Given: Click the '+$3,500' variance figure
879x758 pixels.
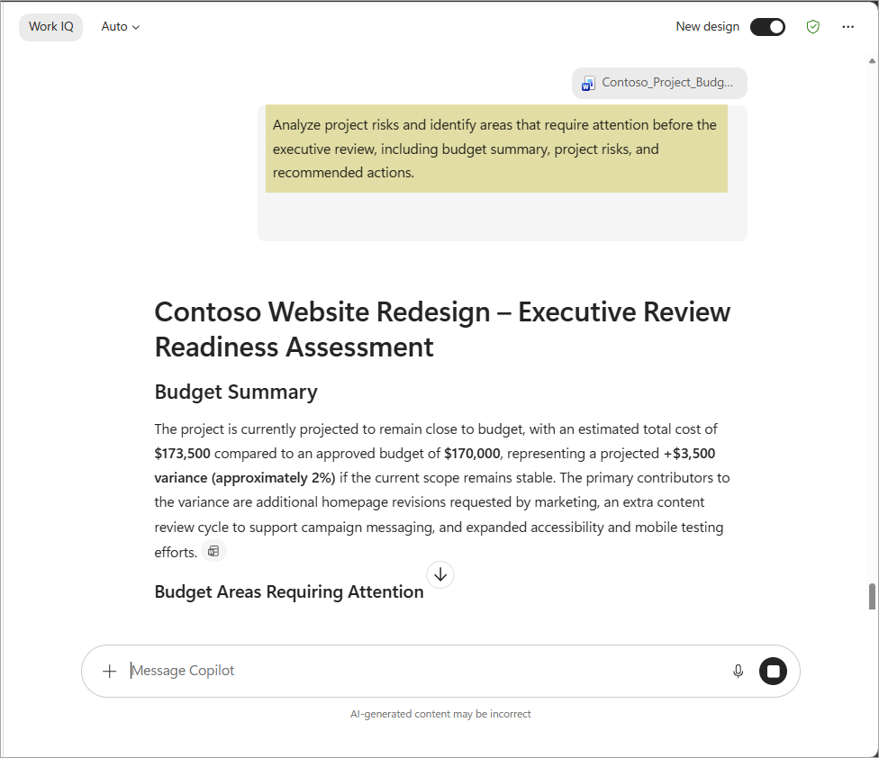Looking at the screenshot, I should click(x=690, y=453).
